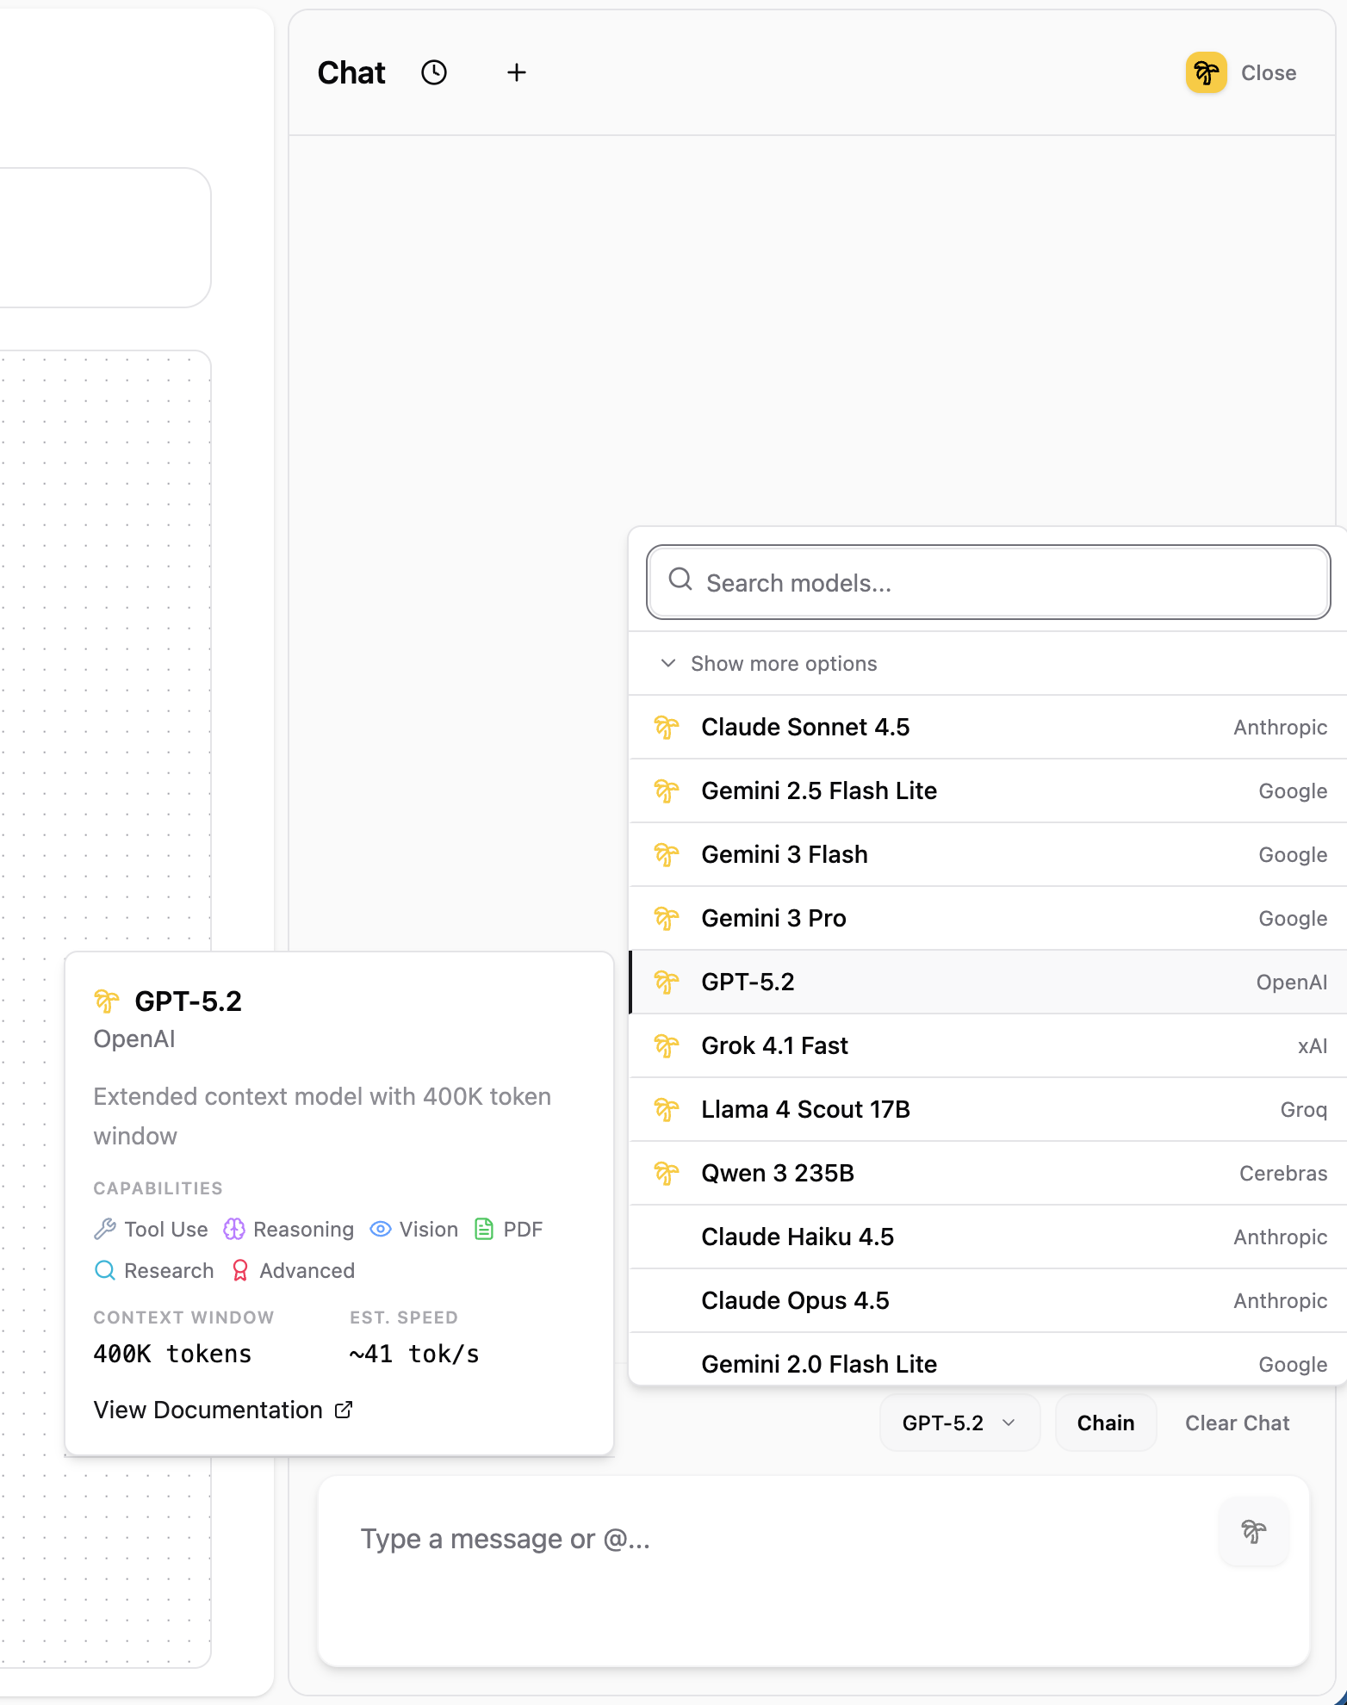The height and width of the screenshot is (1705, 1347).
Task: Click Groq provider label
Action: (1303, 1110)
